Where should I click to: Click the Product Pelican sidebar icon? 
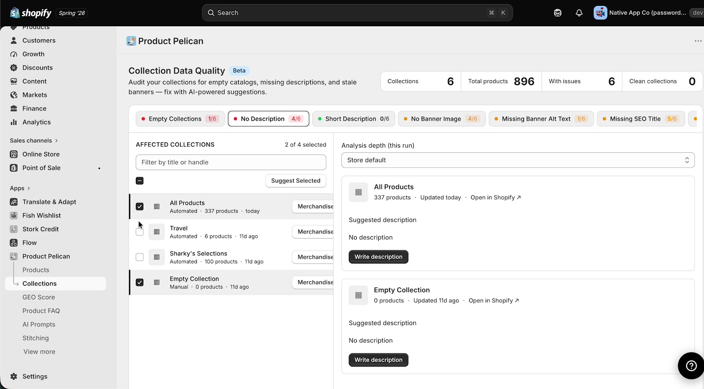point(14,256)
